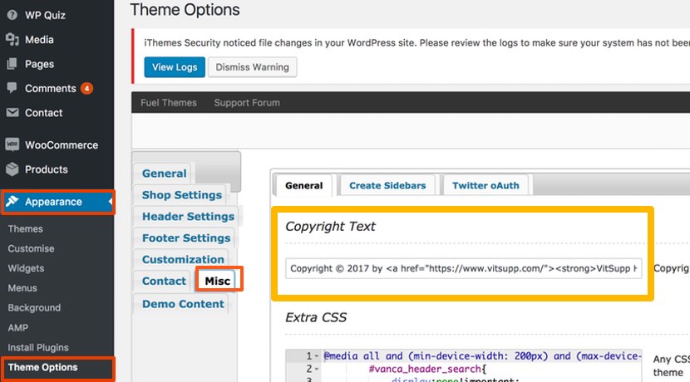Click Dismiss Warning button
The height and width of the screenshot is (382, 690).
(x=252, y=67)
